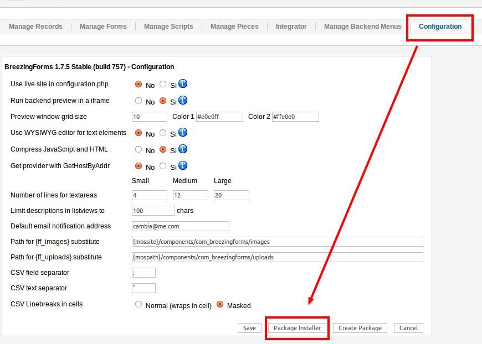Screen dimensions: 482x344
Task: Choose Masked CSV linebreaks option
Action: [220, 304]
